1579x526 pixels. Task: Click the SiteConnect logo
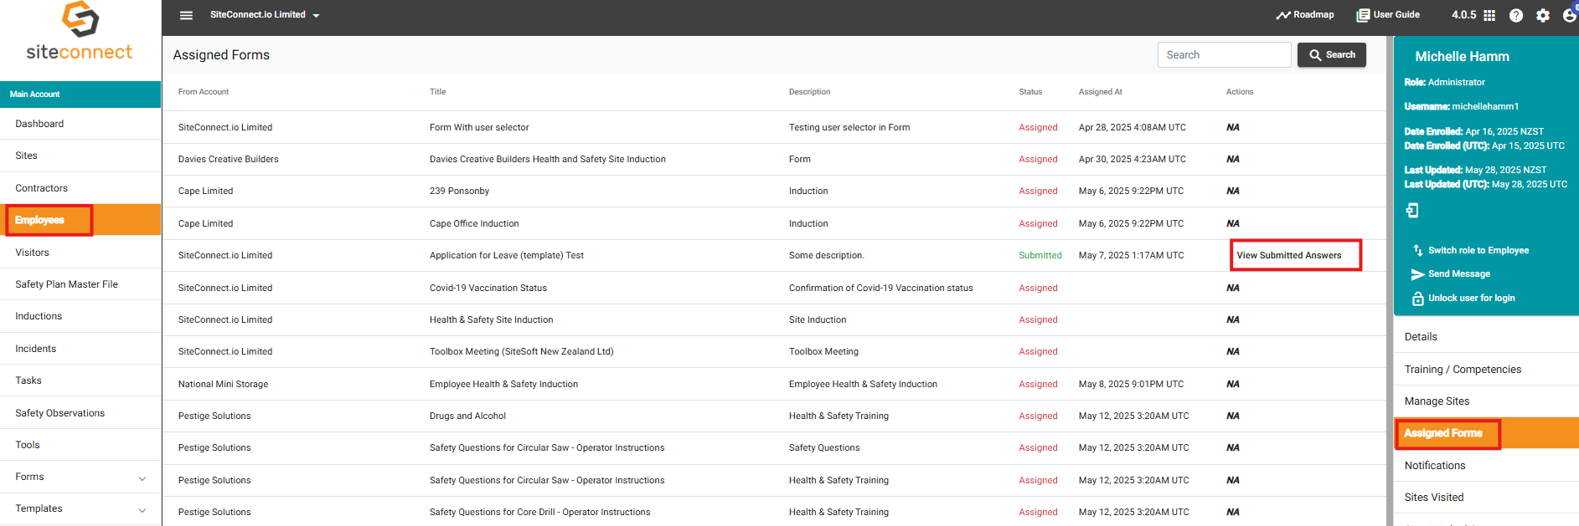pyautogui.click(x=80, y=32)
